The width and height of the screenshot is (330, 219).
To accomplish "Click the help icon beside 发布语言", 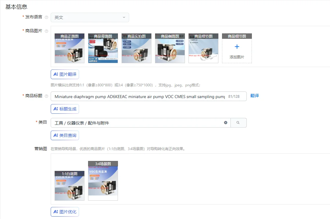I will coord(46,17).
